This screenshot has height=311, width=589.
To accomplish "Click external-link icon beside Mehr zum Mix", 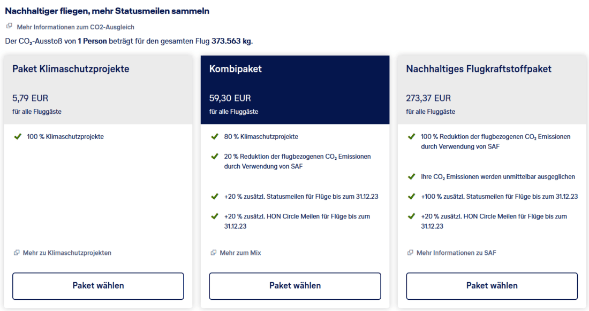I will (214, 253).
